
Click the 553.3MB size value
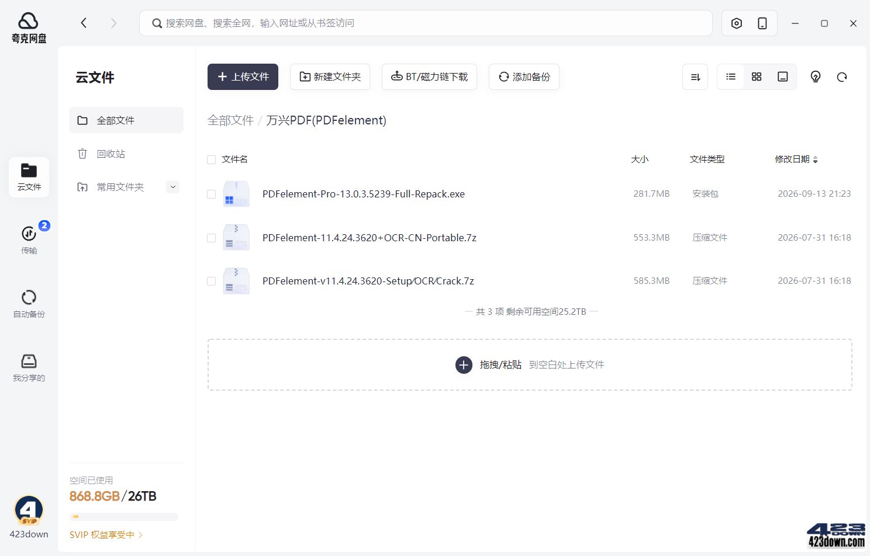click(651, 238)
